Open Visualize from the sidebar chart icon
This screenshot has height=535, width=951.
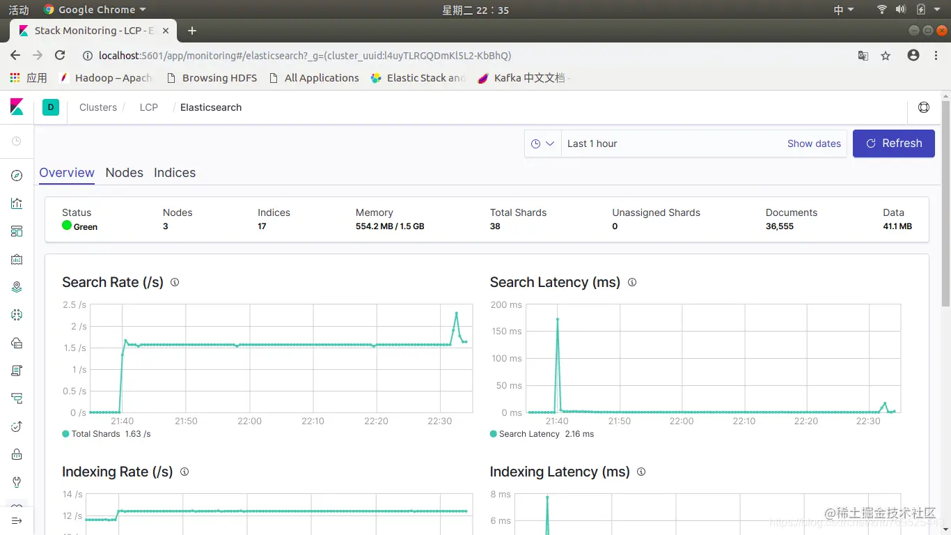(17, 203)
